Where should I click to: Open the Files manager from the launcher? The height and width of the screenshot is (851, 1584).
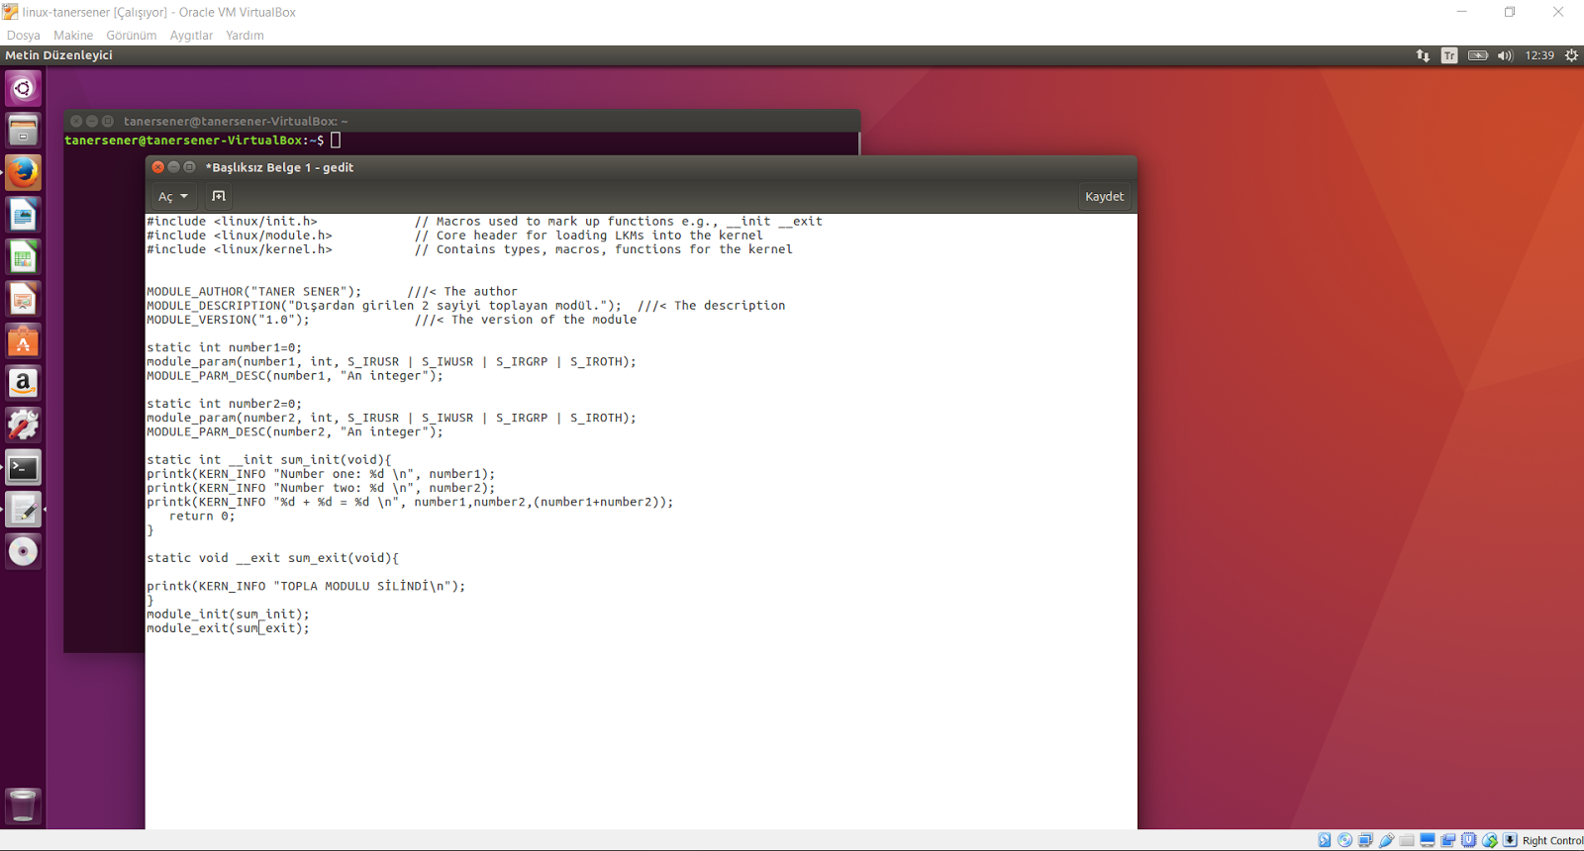point(23,130)
